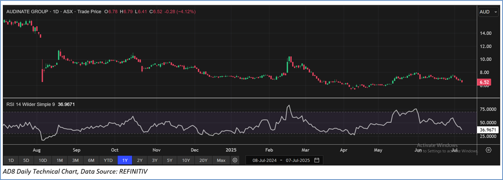
Task: Click the active 1Y range button
Action: click(125, 160)
